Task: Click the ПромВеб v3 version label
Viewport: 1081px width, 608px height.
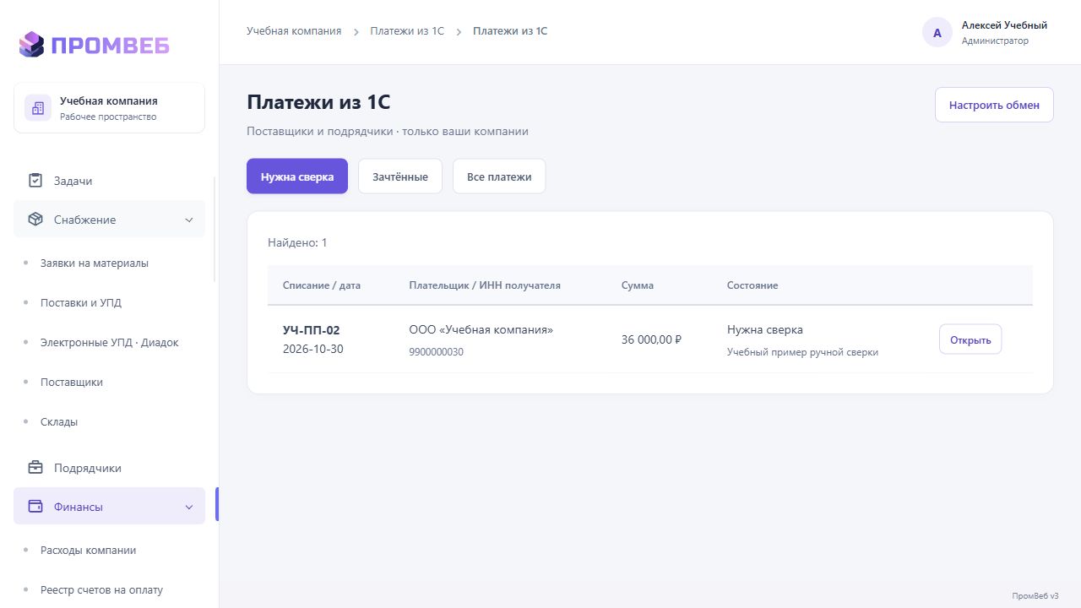Action: tap(1035, 595)
